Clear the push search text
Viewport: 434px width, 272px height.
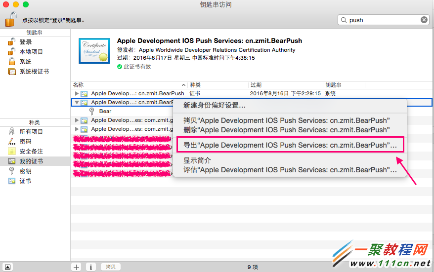tap(424, 20)
